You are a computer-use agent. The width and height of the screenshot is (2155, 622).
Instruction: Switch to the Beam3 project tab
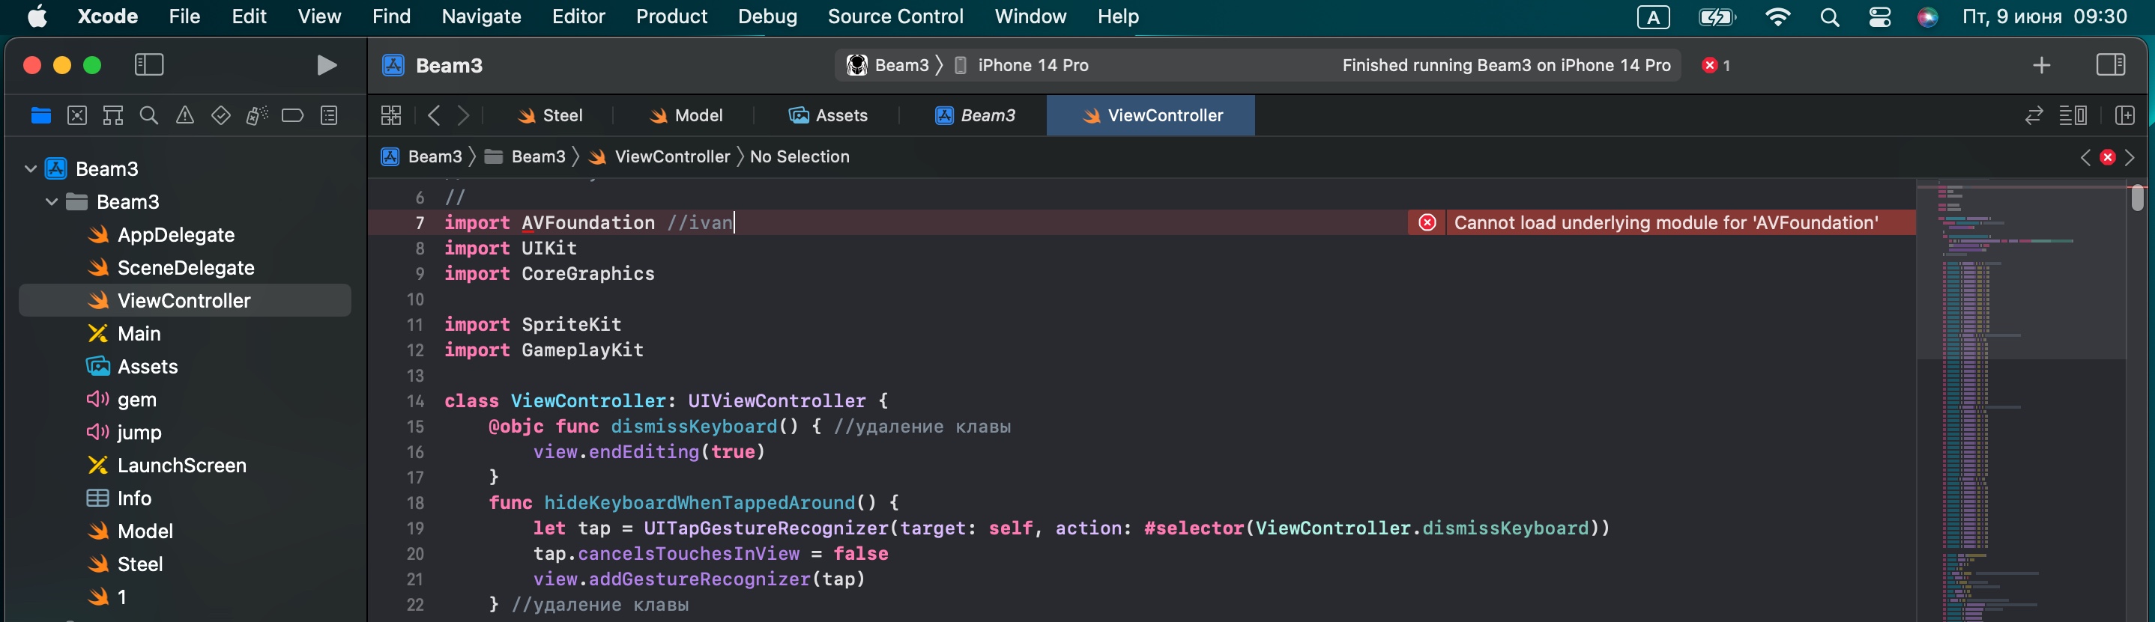point(975,115)
